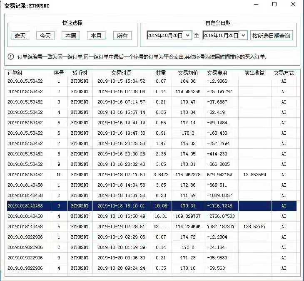304x281 pixels.
Task: Click 按所选日期查询 button
Action: pyautogui.click(x=271, y=36)
